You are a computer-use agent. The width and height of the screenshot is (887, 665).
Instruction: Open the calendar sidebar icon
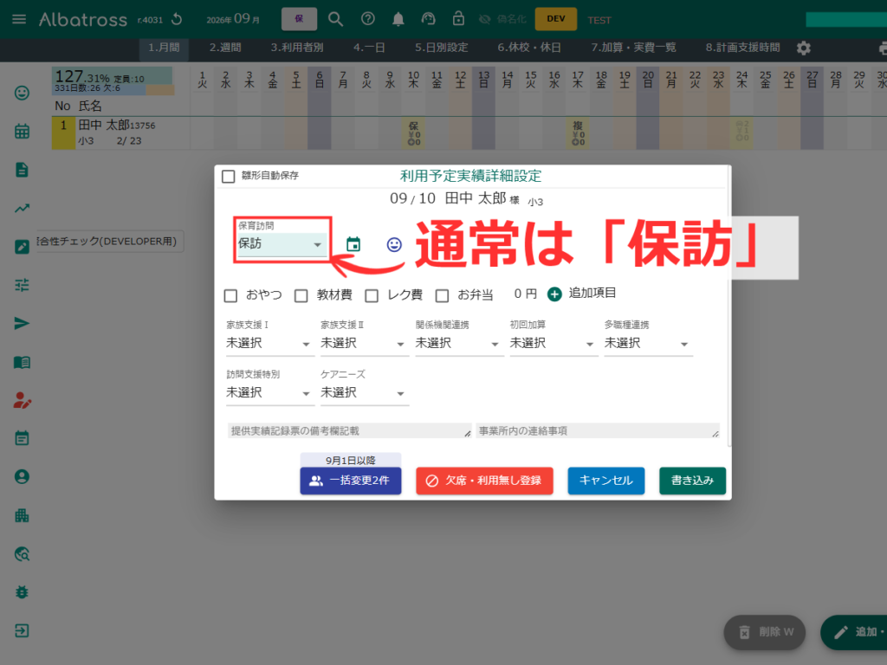(22, 132)
